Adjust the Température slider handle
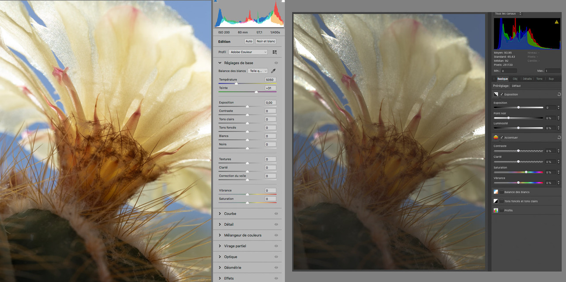This screenshot has width=566, height=282. (x=236, y=83)
